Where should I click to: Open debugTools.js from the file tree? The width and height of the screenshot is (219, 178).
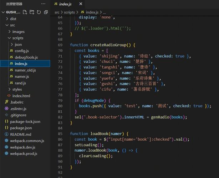coord(26,57)
